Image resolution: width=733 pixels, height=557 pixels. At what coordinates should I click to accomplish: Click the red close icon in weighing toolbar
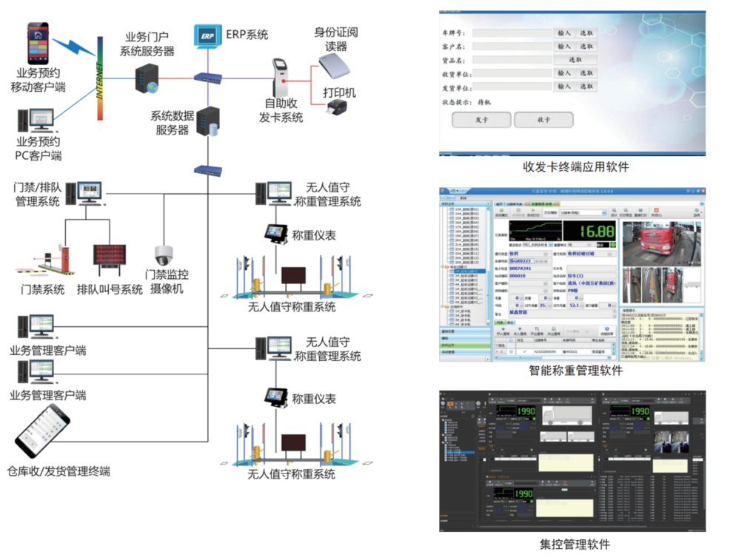click(656, 211)
